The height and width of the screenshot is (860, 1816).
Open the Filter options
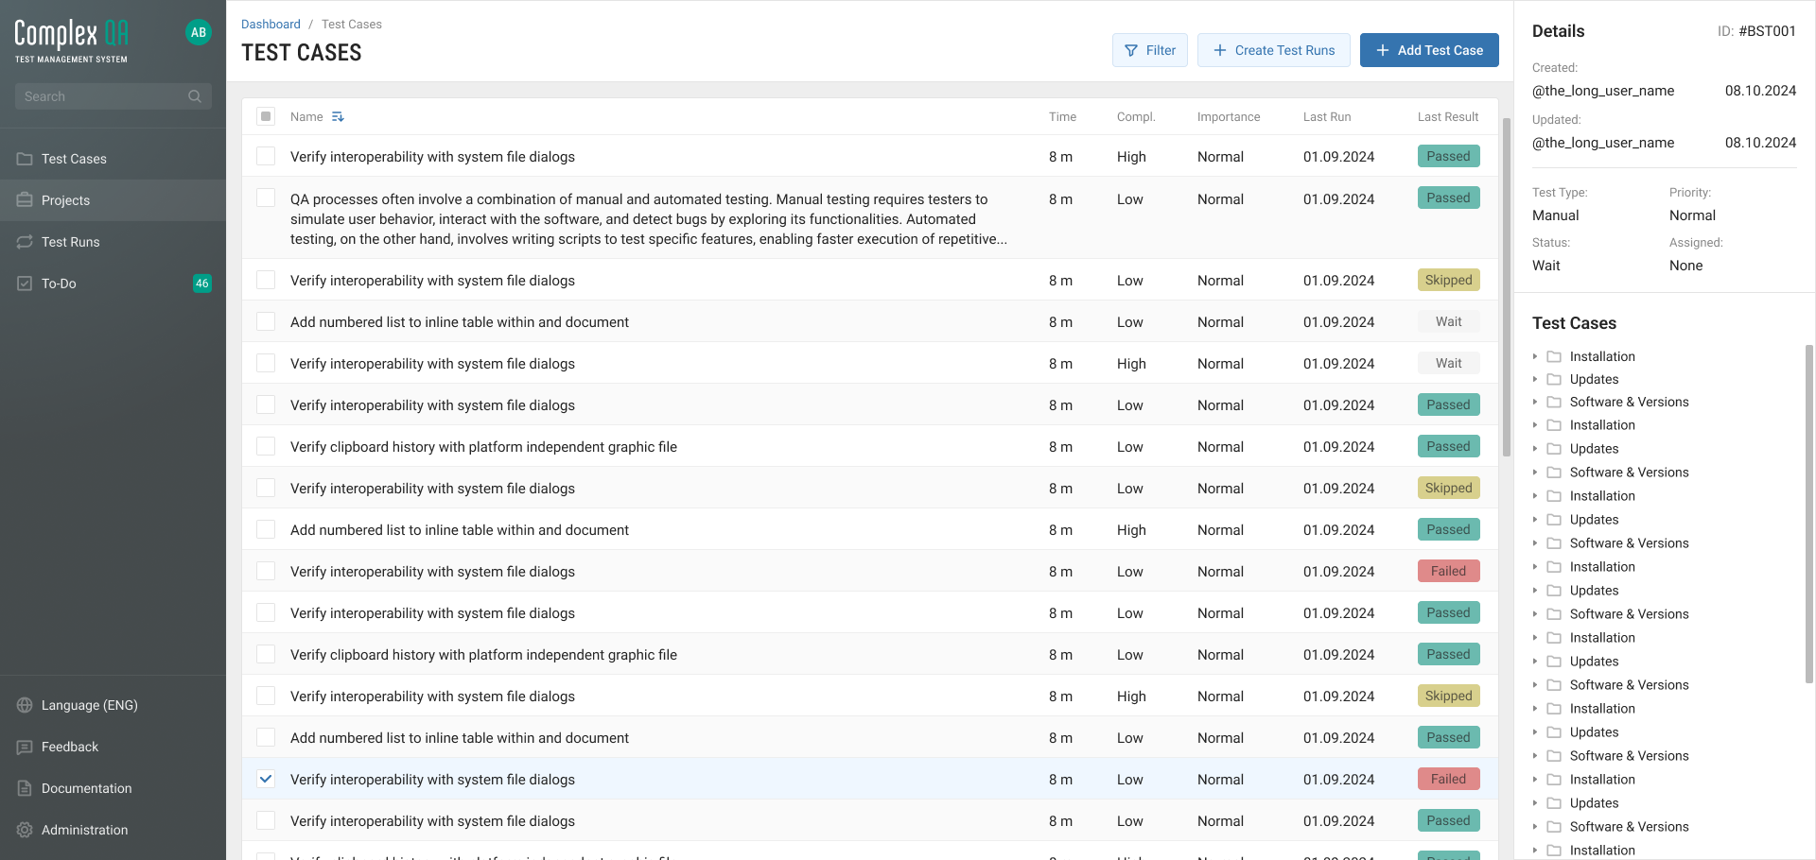coord(1149,50)
